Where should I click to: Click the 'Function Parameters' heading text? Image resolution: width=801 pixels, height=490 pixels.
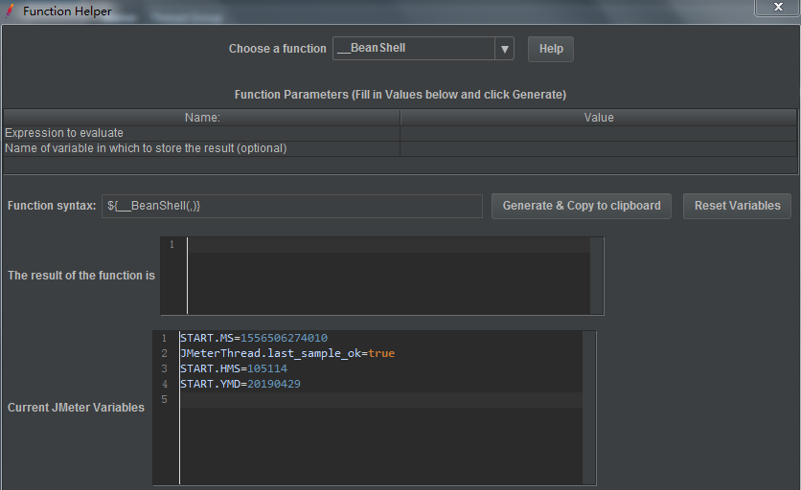point(400,95)
